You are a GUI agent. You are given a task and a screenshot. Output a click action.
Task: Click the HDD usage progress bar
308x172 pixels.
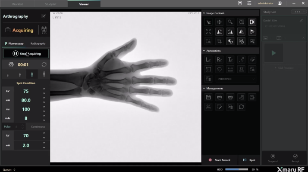pyautogui.click(x=237, y=169)
